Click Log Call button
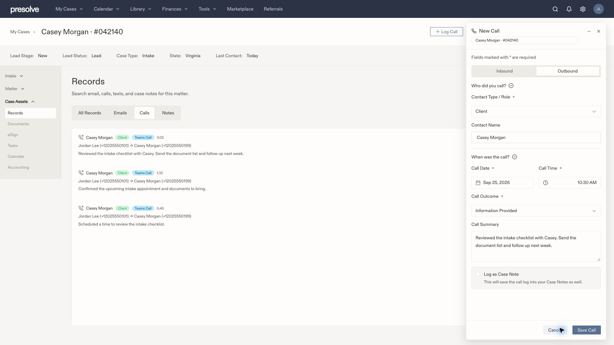This screenshot has height=345, width=614. [446, 32]
